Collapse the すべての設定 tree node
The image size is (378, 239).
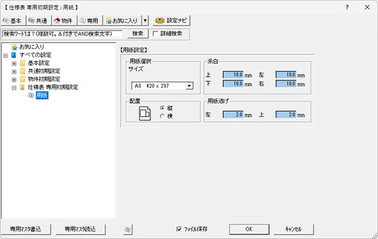(6, 56)
